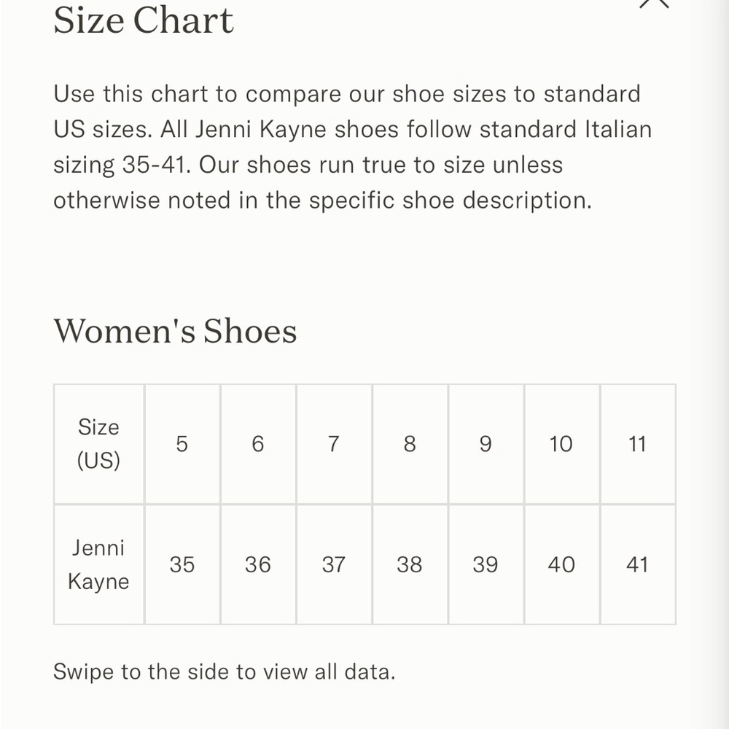Select US size 9 cell
729x729 pixels.
tap(486, 444)
